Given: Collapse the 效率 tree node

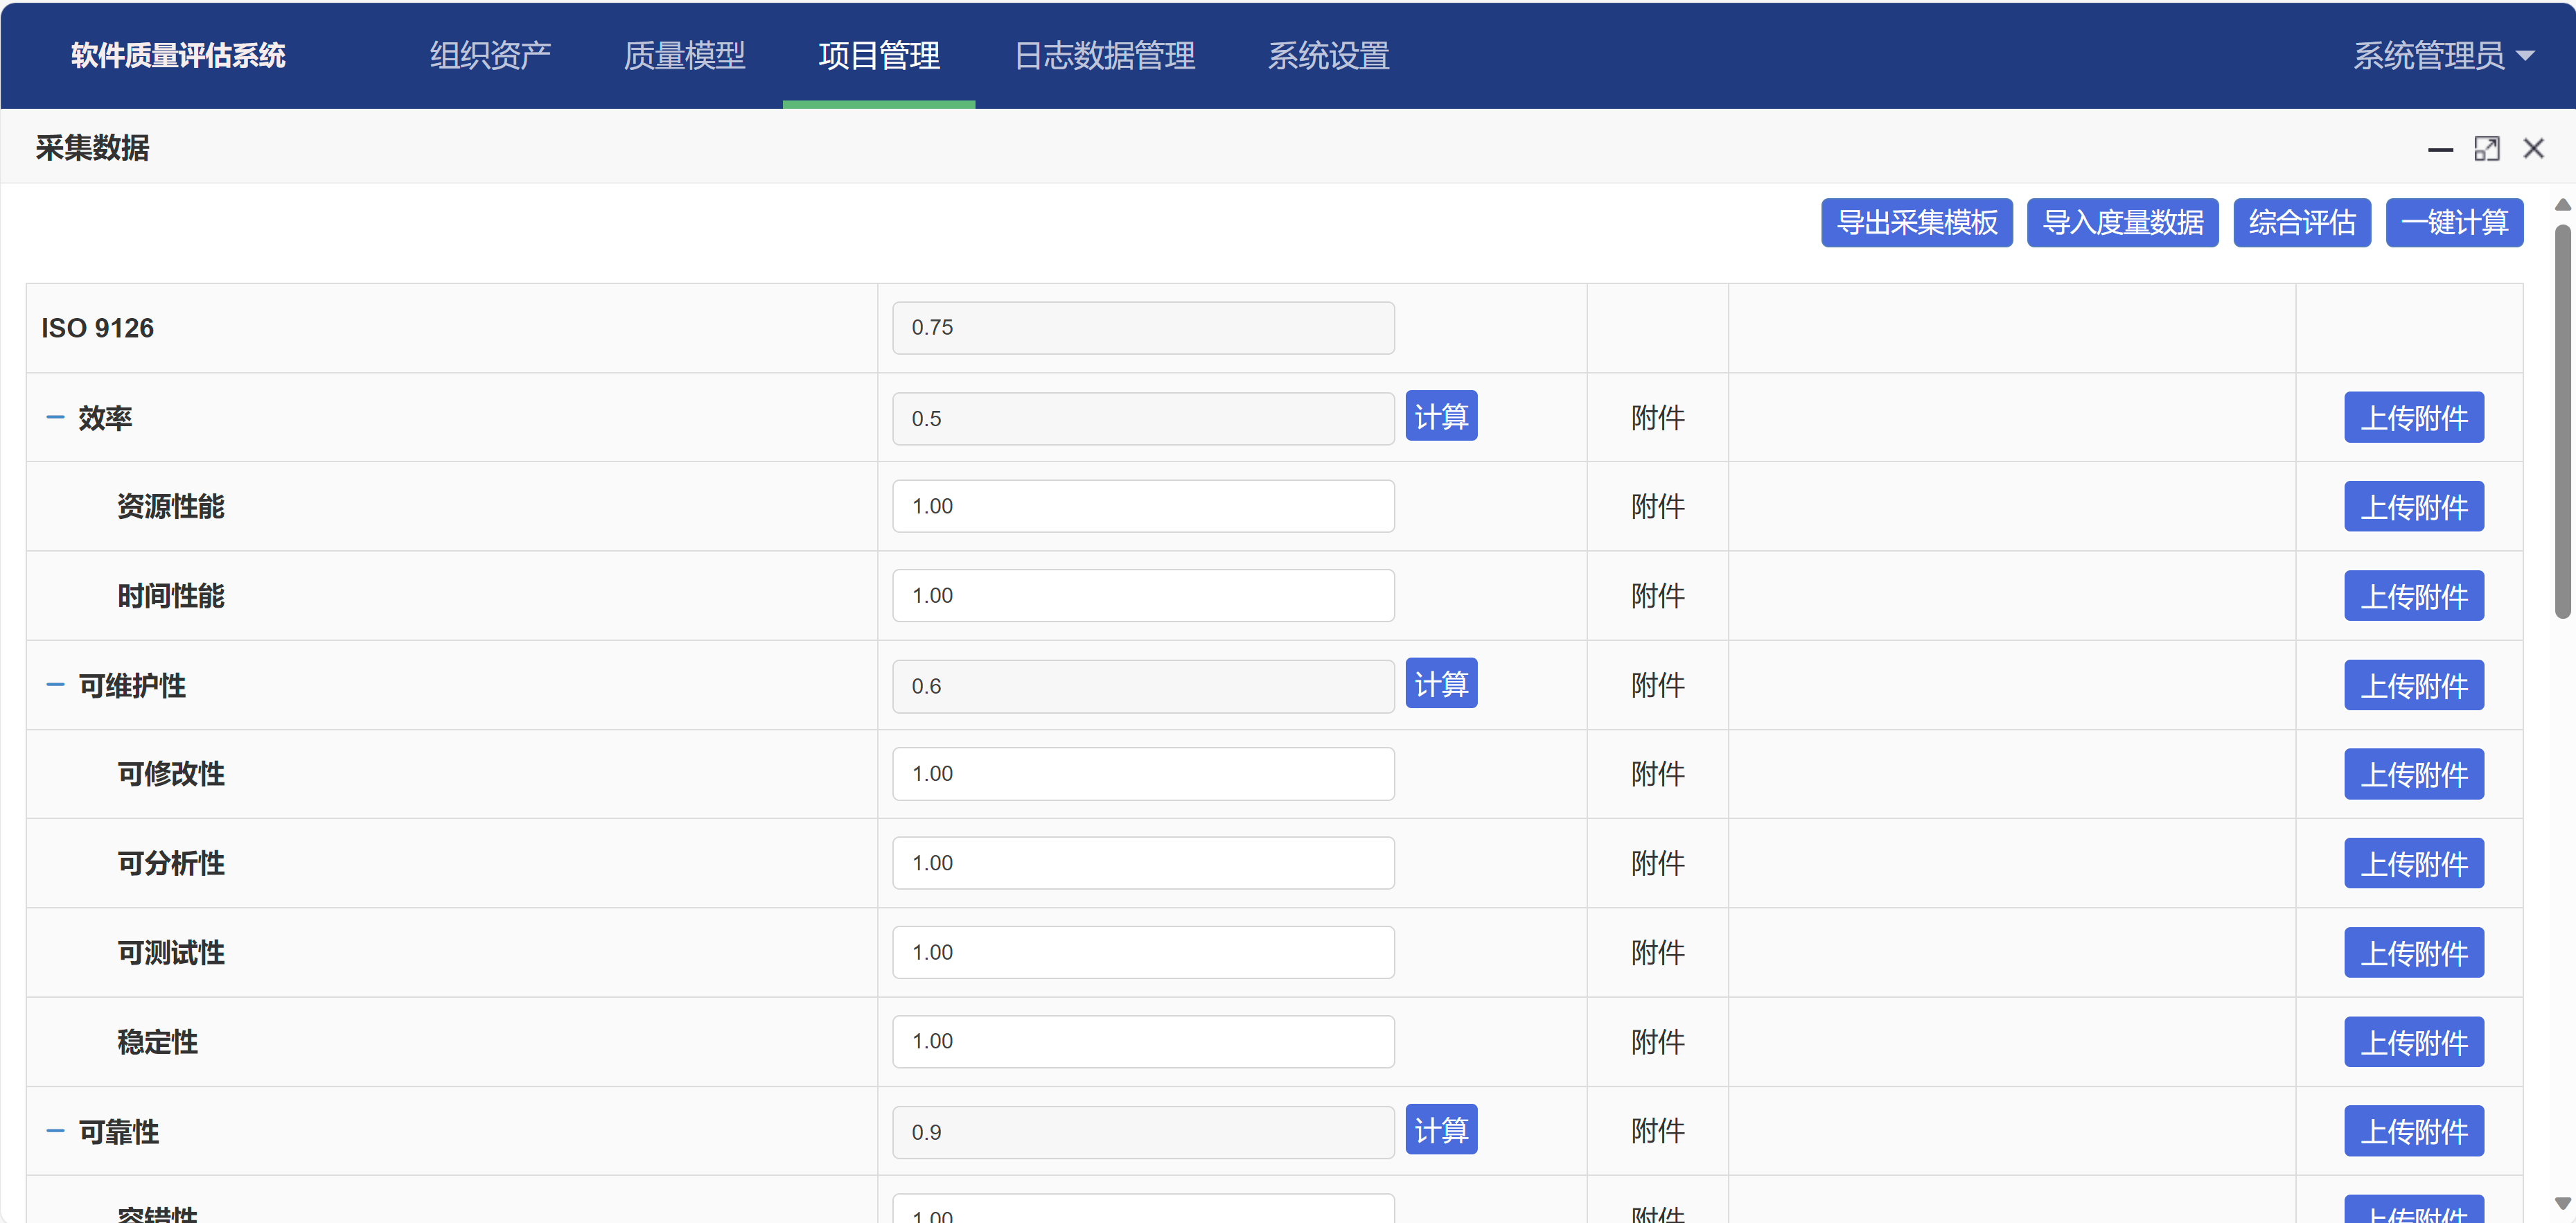Looking at the screenshot, I should [x=55, y=418].
